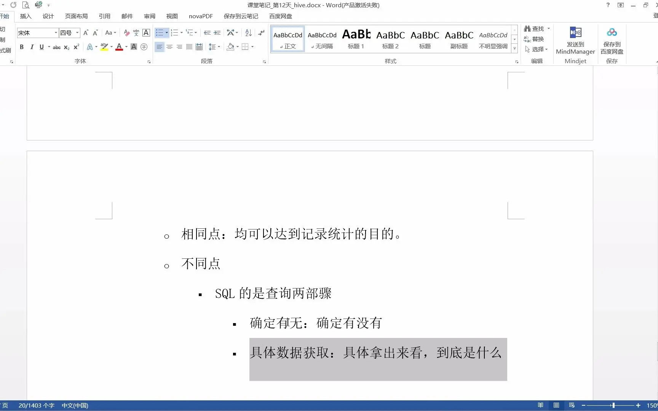The width and height of the screenshot is (658, 411).
Task: Click the enclosed character icon
Action: [x=144, y=47]
